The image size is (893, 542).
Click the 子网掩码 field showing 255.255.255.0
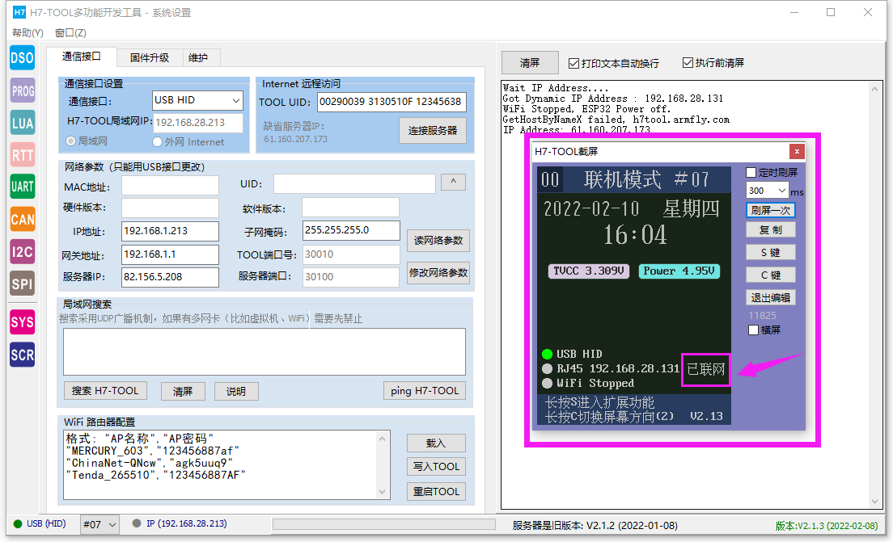coord(351,230)
